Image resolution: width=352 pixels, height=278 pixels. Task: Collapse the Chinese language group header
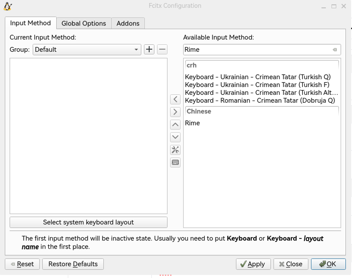[262, 112]
